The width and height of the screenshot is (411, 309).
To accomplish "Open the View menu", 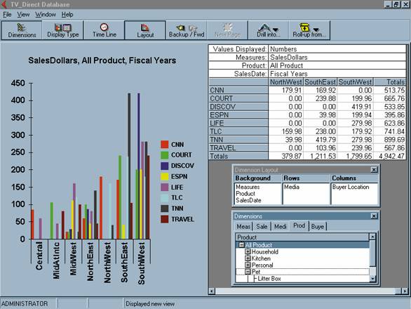I will pos(23,15).
